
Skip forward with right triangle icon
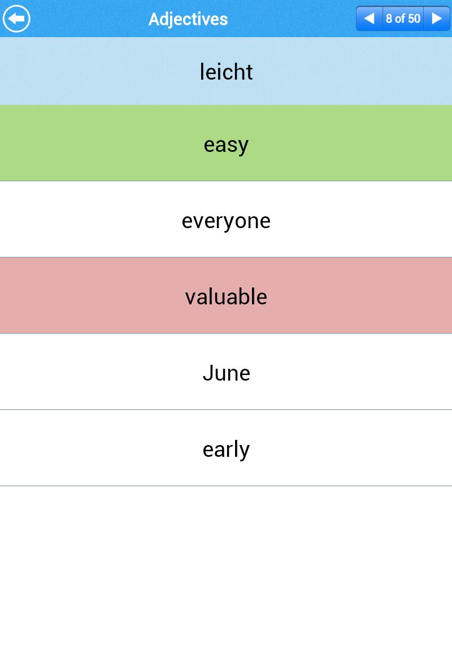click(x=437, y=19)
